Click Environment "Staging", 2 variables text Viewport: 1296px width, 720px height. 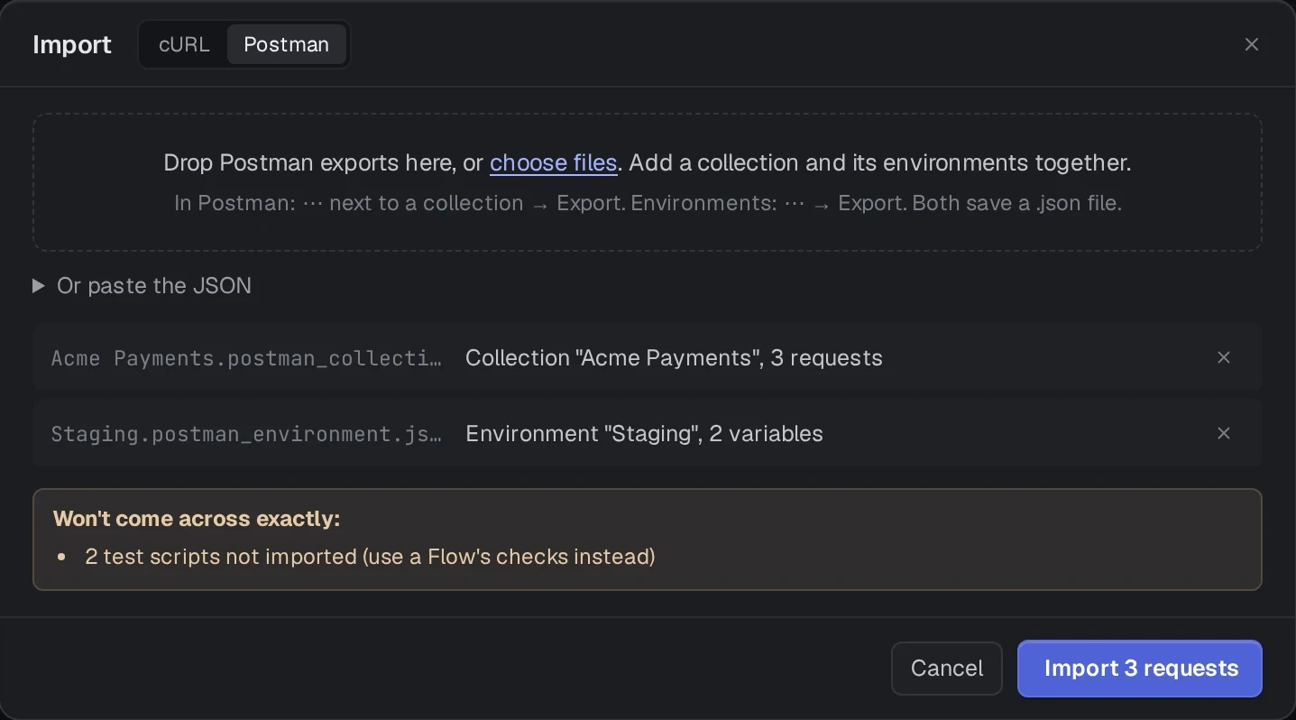pos(644,434)
